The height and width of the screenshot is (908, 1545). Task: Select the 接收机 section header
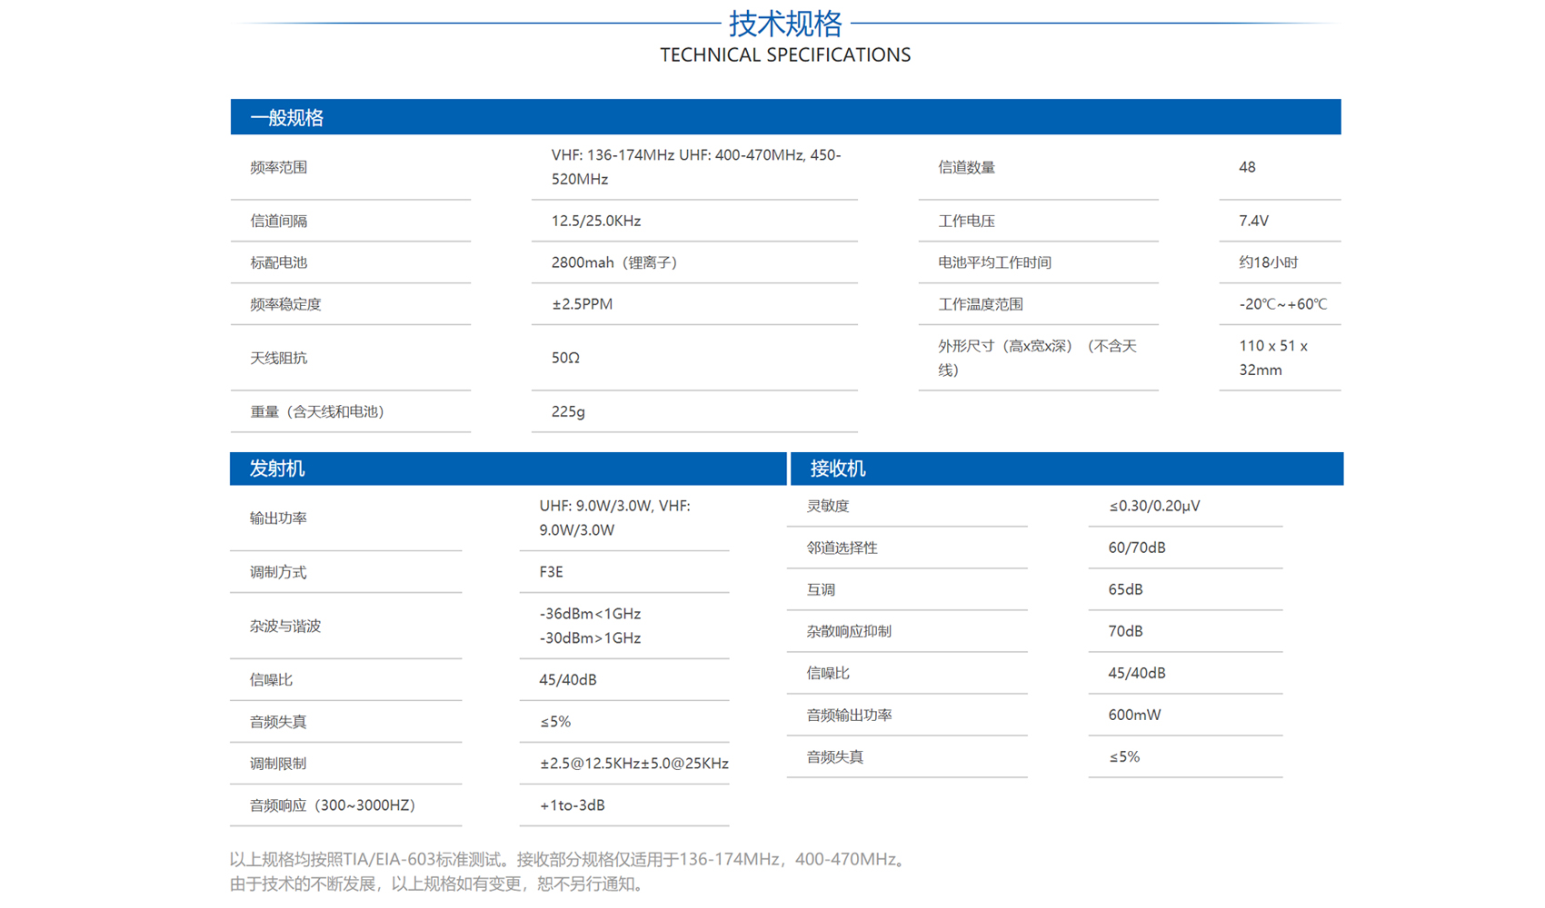1067,469
